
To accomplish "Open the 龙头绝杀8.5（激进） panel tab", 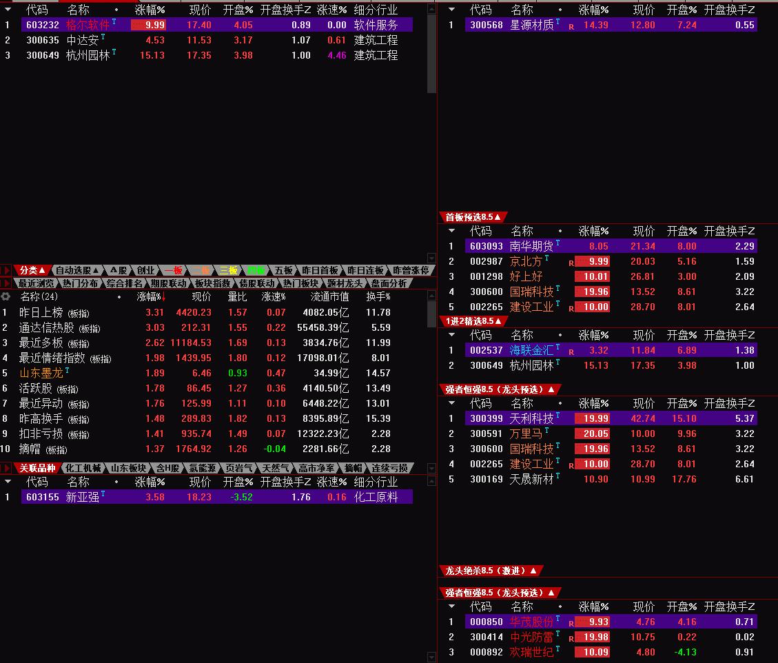I will [x=491, y=571].
